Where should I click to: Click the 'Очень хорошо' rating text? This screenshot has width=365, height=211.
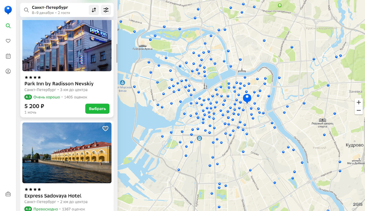[47, 97]
